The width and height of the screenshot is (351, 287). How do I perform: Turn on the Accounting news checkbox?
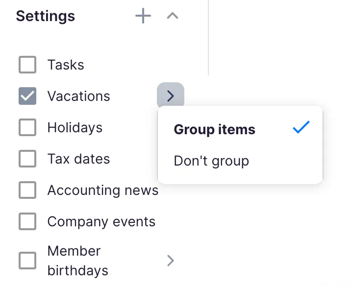tap(27, 190)
